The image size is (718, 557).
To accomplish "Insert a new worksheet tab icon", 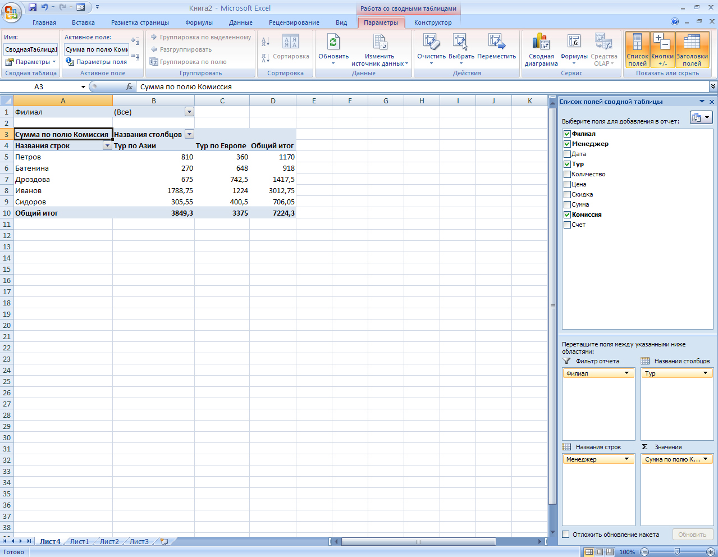I will [164, 541].
